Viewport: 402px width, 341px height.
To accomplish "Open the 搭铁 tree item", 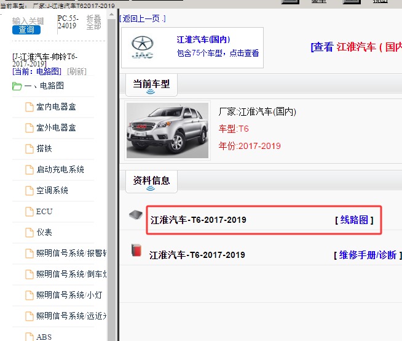I will click(x=44, y=148).
